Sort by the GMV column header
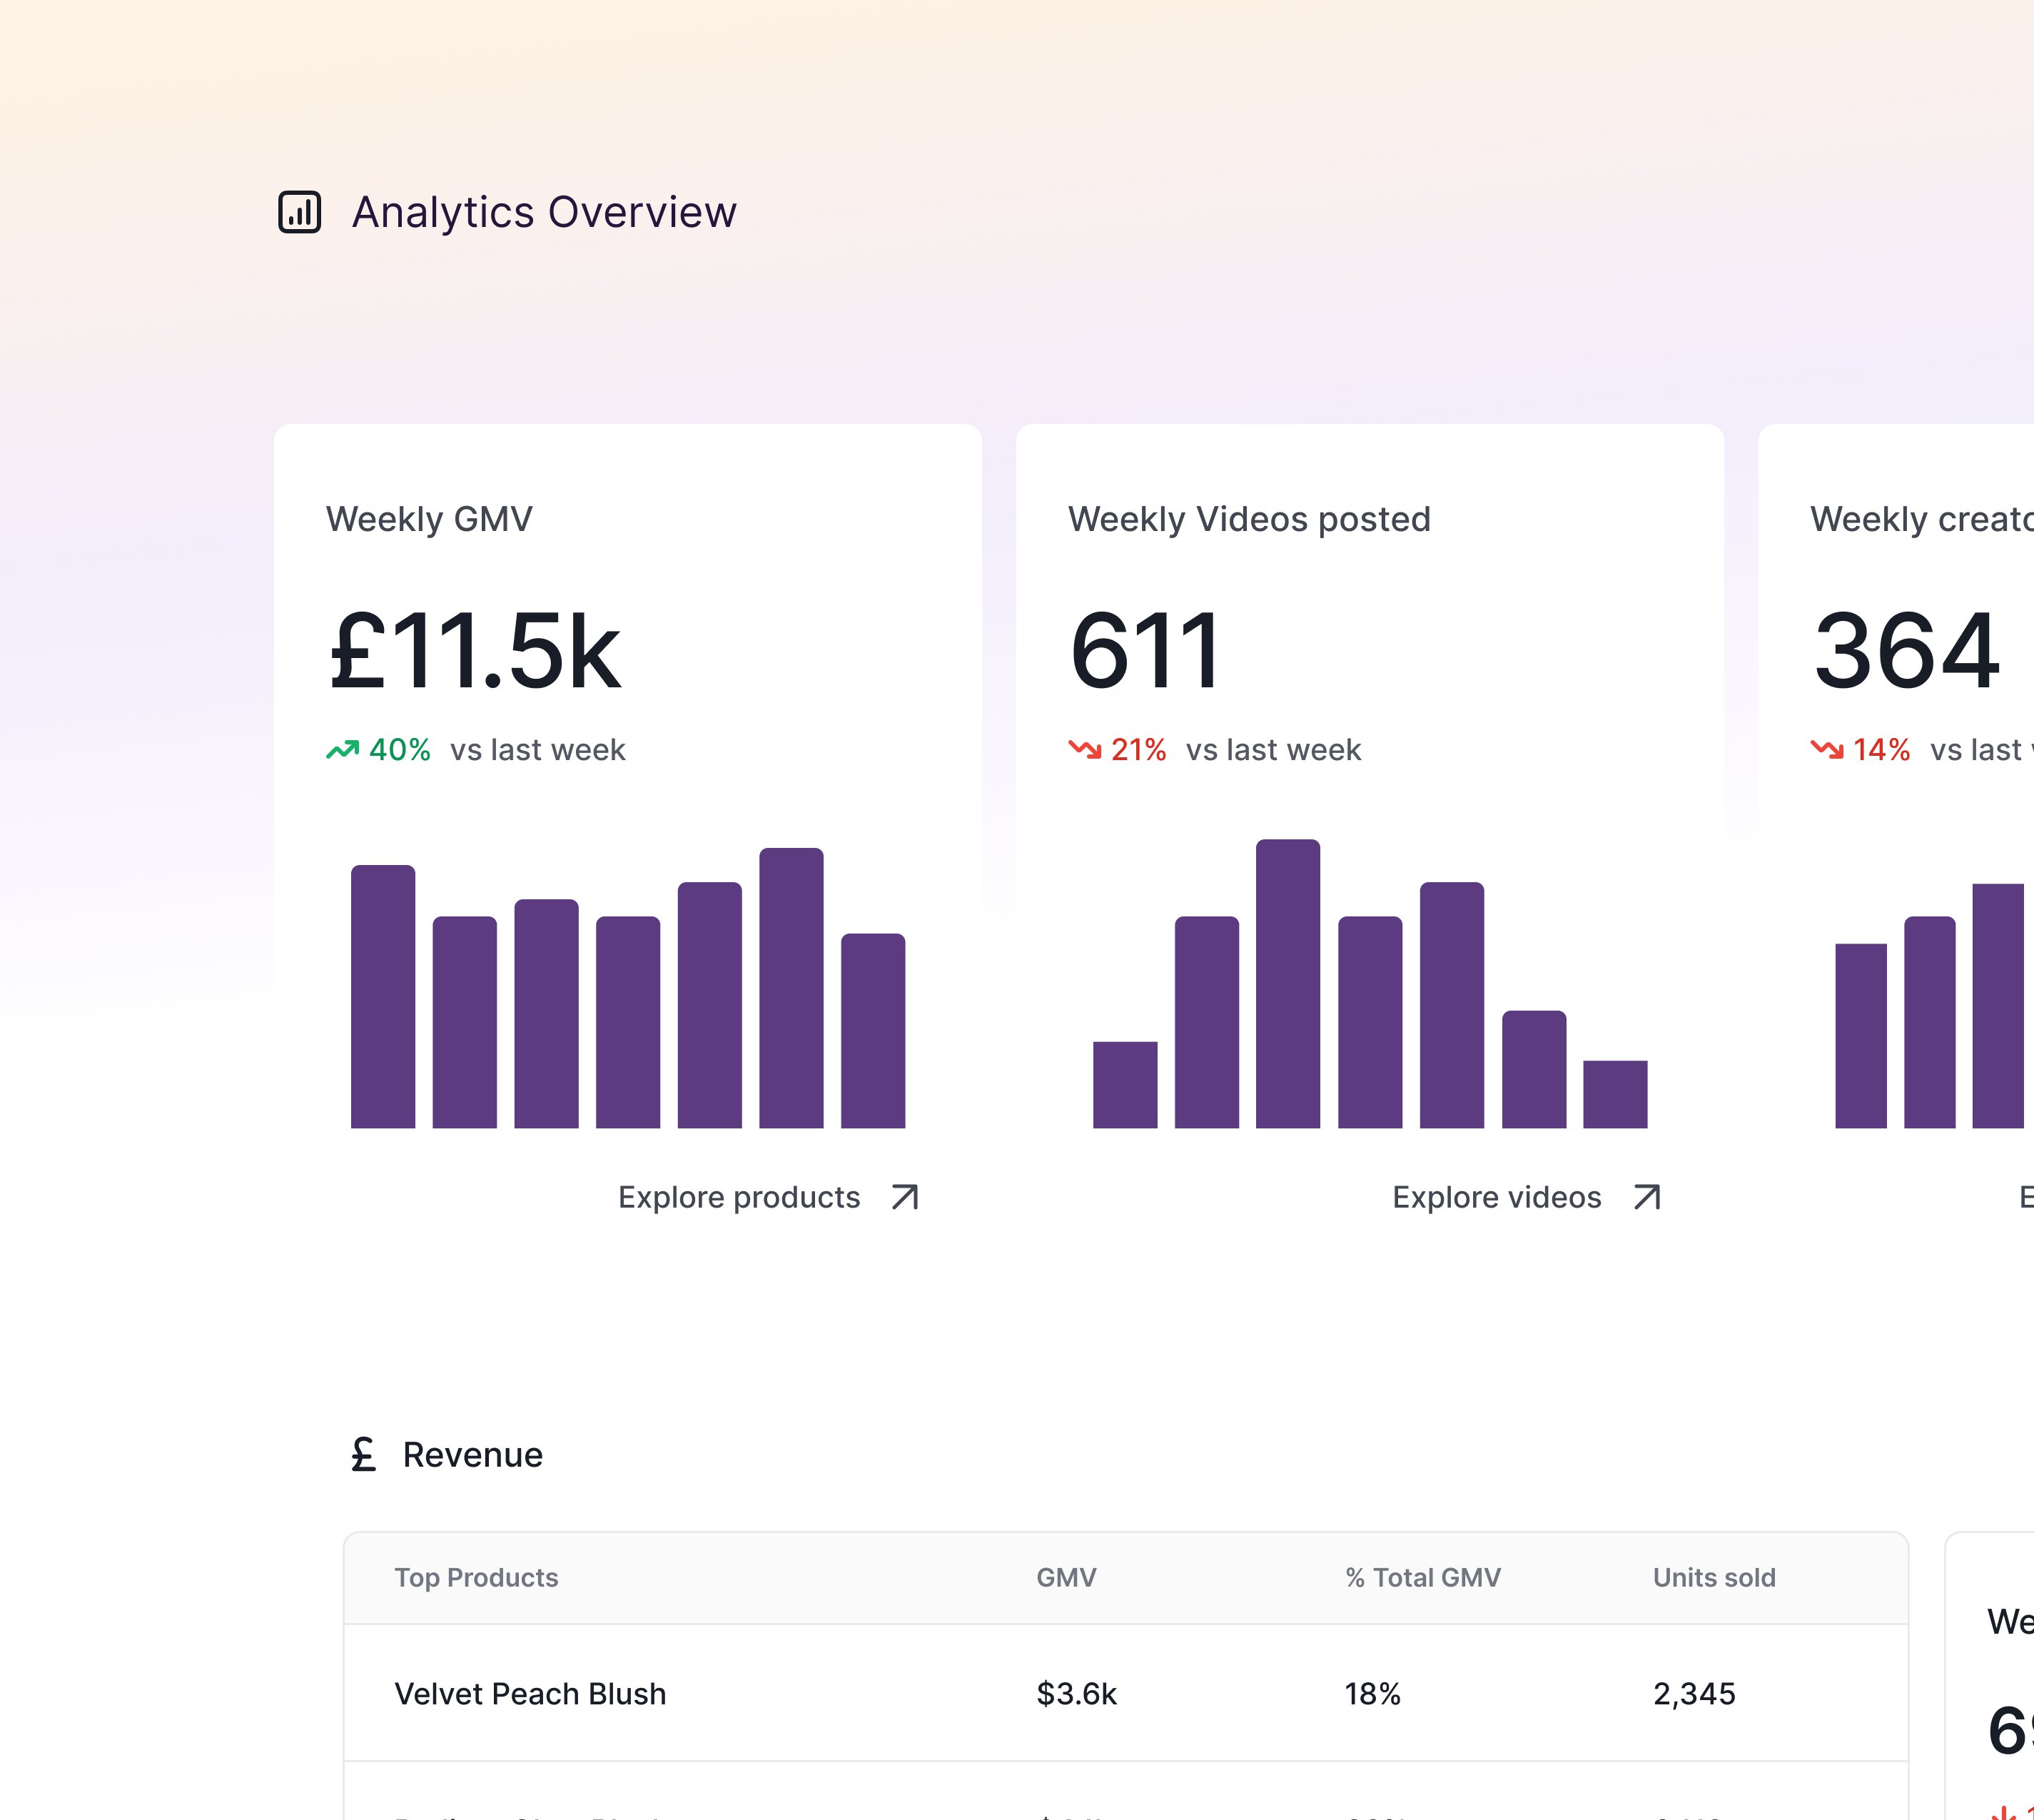2034x1820 pixels. (1066, 1578)
